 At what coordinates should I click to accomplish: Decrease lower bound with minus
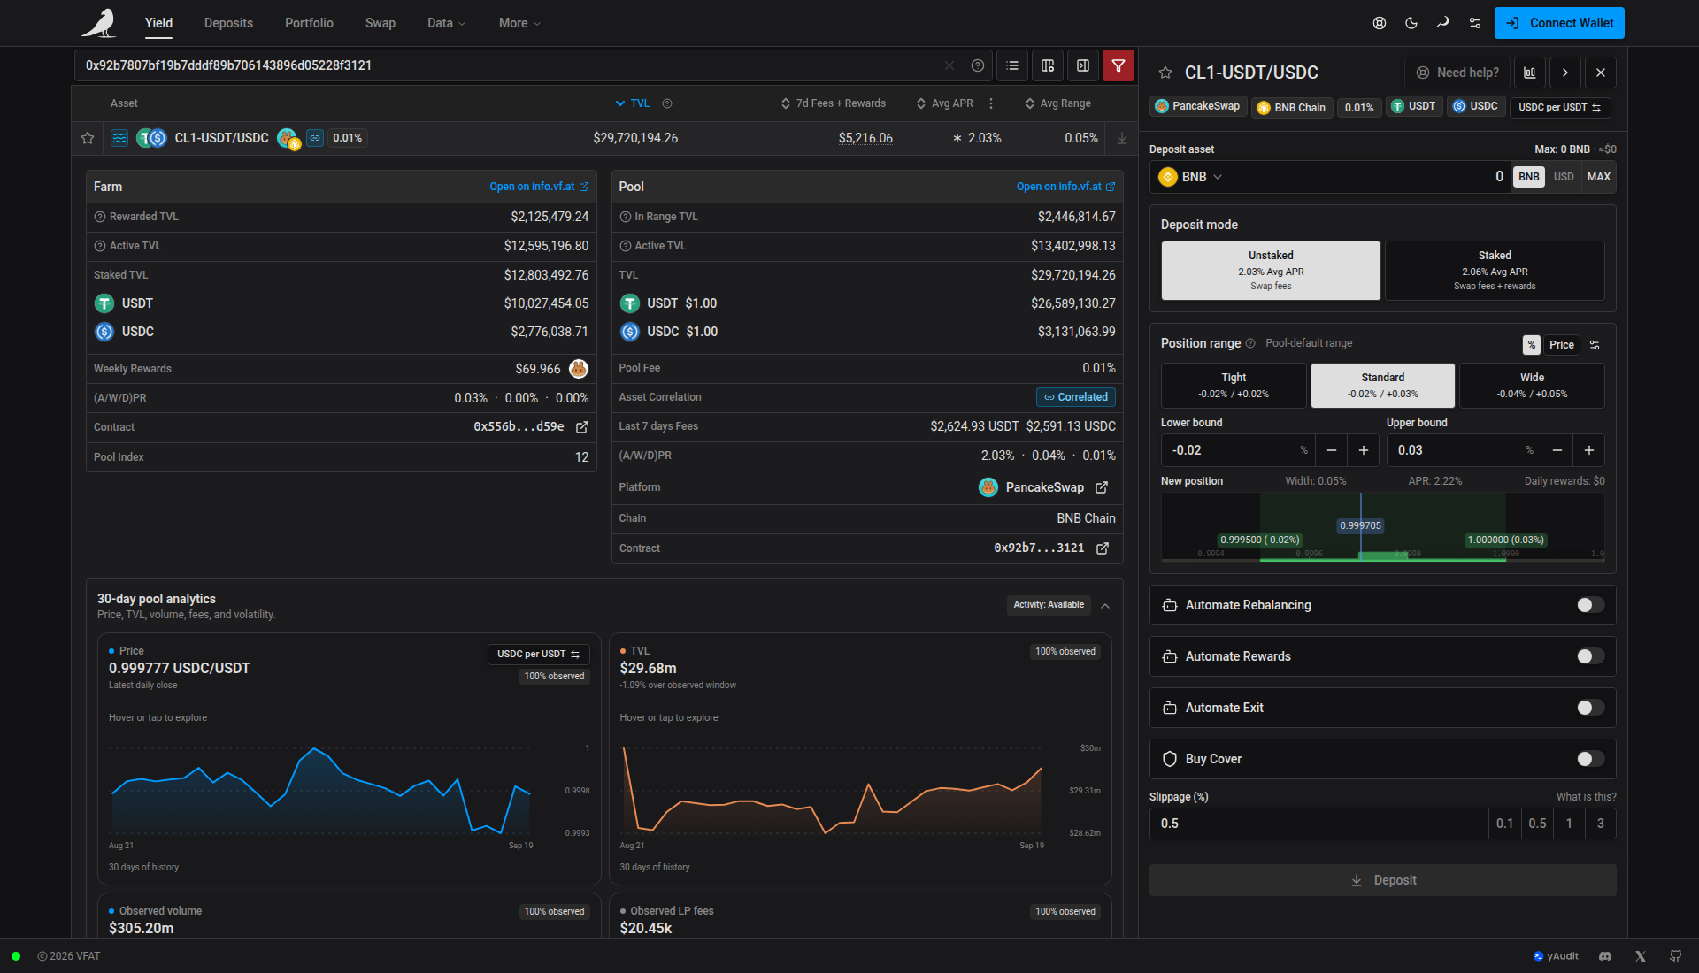1332,450
